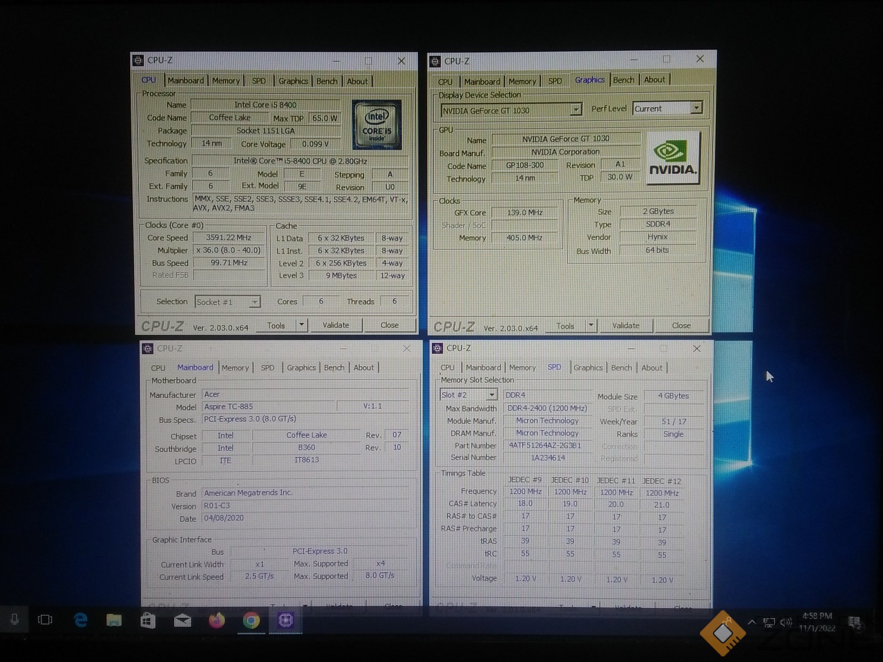Click the Bus Speed 99.71 MHz value
This screenshot has width=883, height=662.
(228, 263)
